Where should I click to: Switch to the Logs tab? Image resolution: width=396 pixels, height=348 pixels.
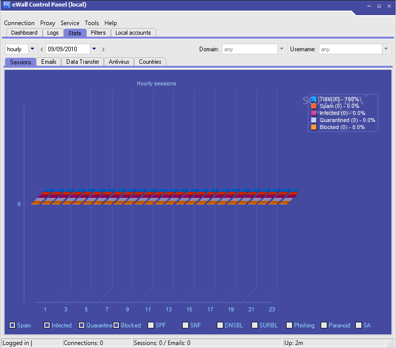(53, 33)
